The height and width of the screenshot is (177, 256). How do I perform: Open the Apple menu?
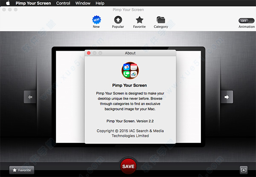[x=8, y=3]
